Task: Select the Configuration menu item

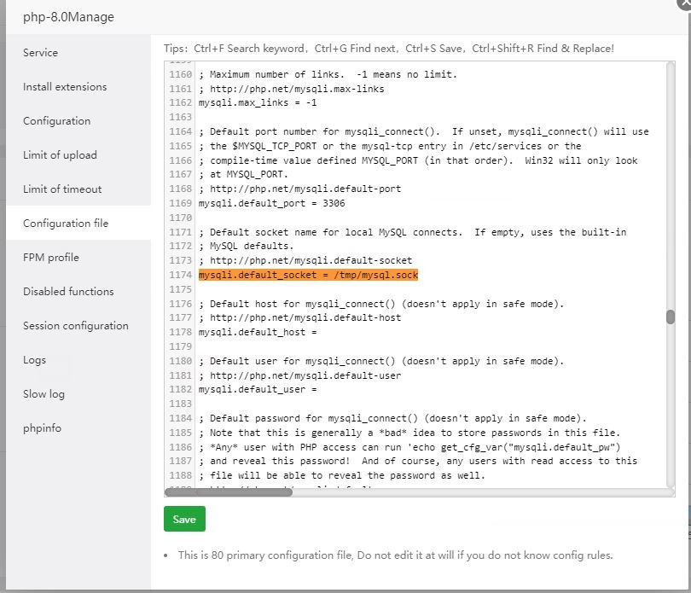Action: tap(56, 121)
